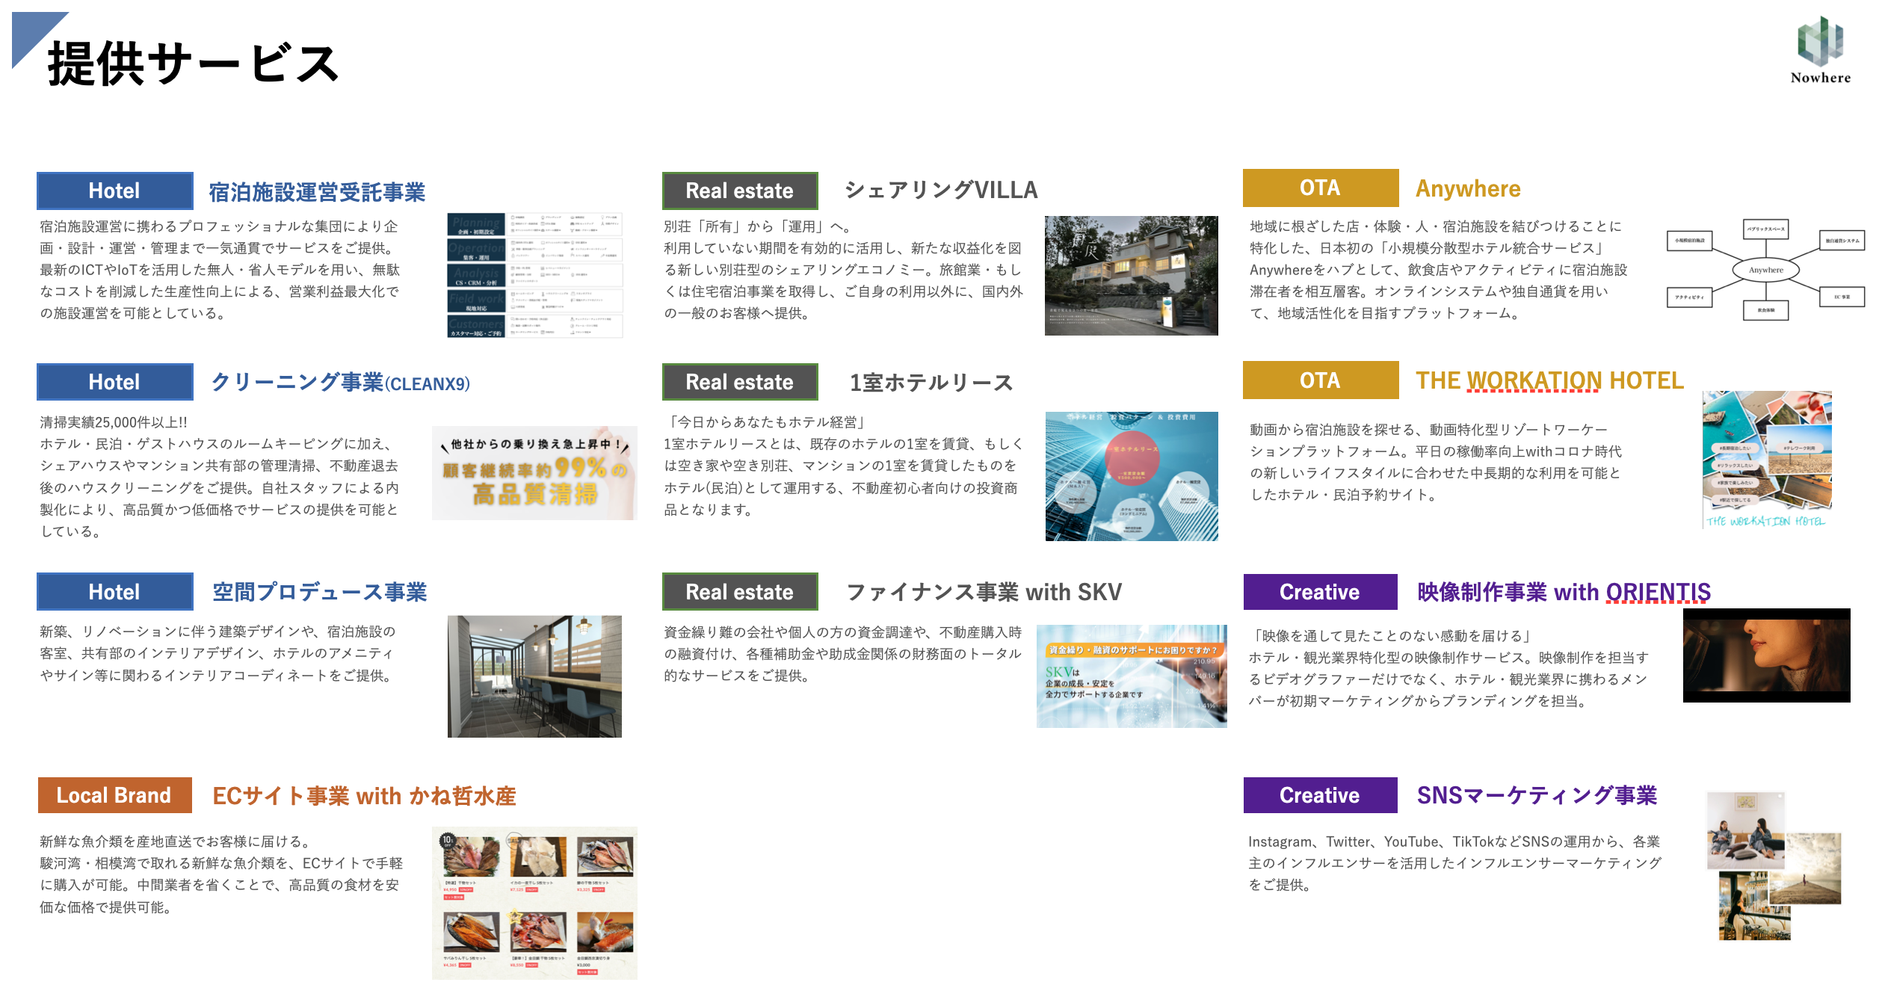
Task: Select the Creative label beside SNSマーケティング事業
Action: point(1320,795)
